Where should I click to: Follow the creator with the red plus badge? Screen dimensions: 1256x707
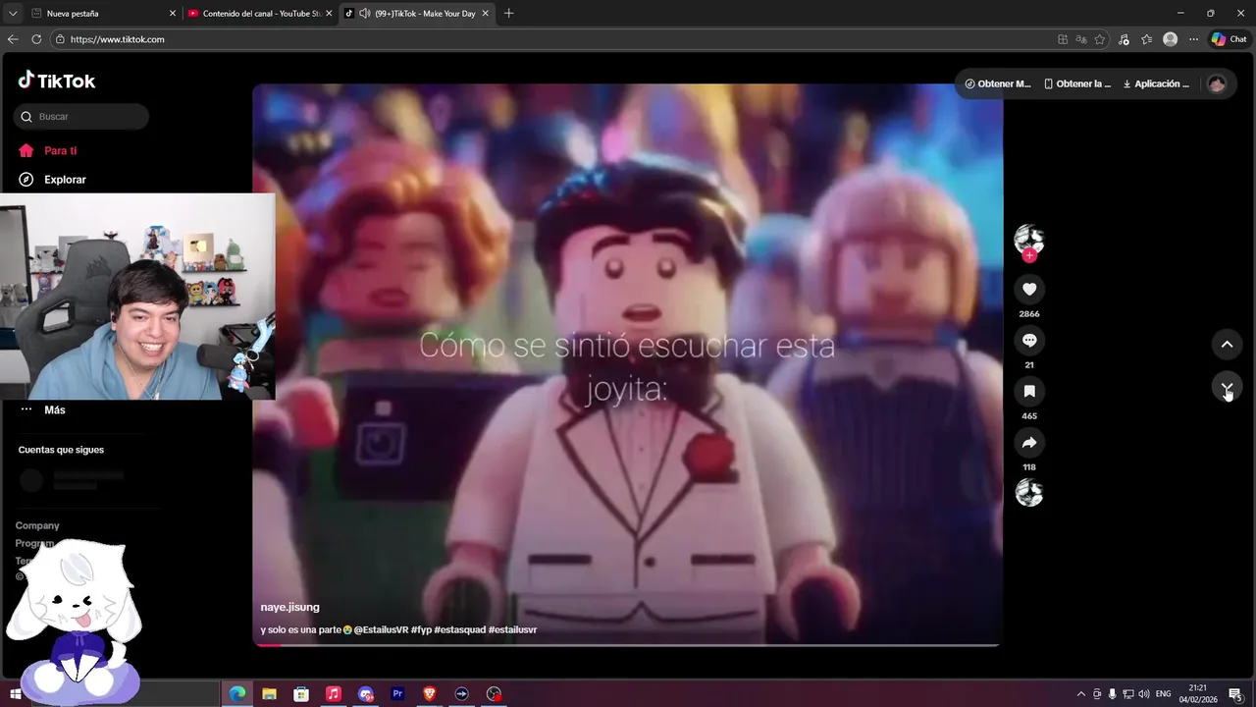click(1029, 255)
